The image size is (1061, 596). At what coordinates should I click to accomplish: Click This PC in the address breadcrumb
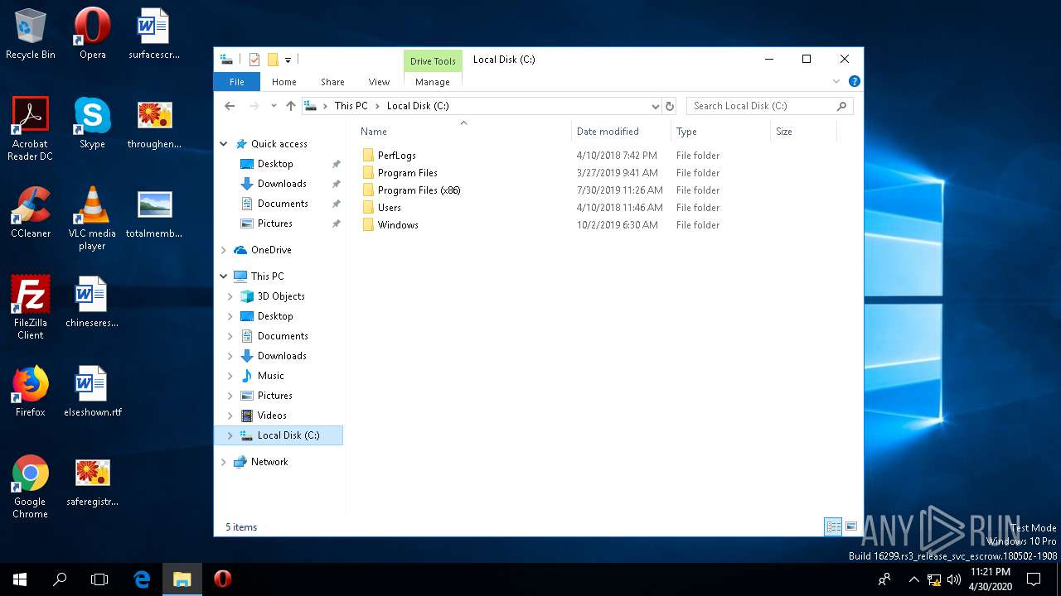coord(351,106)
